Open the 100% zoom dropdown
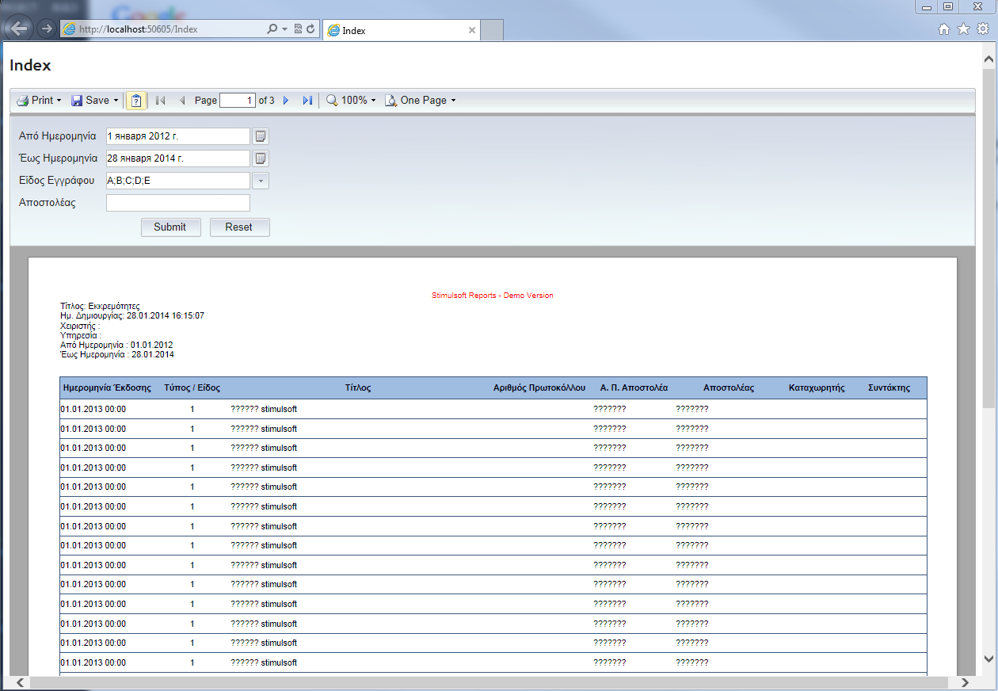This screenshot has height=691, width=998. click(x=351, y=101)
